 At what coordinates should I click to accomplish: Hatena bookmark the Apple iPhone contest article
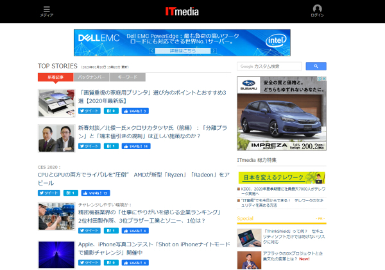tap(111, 263)
